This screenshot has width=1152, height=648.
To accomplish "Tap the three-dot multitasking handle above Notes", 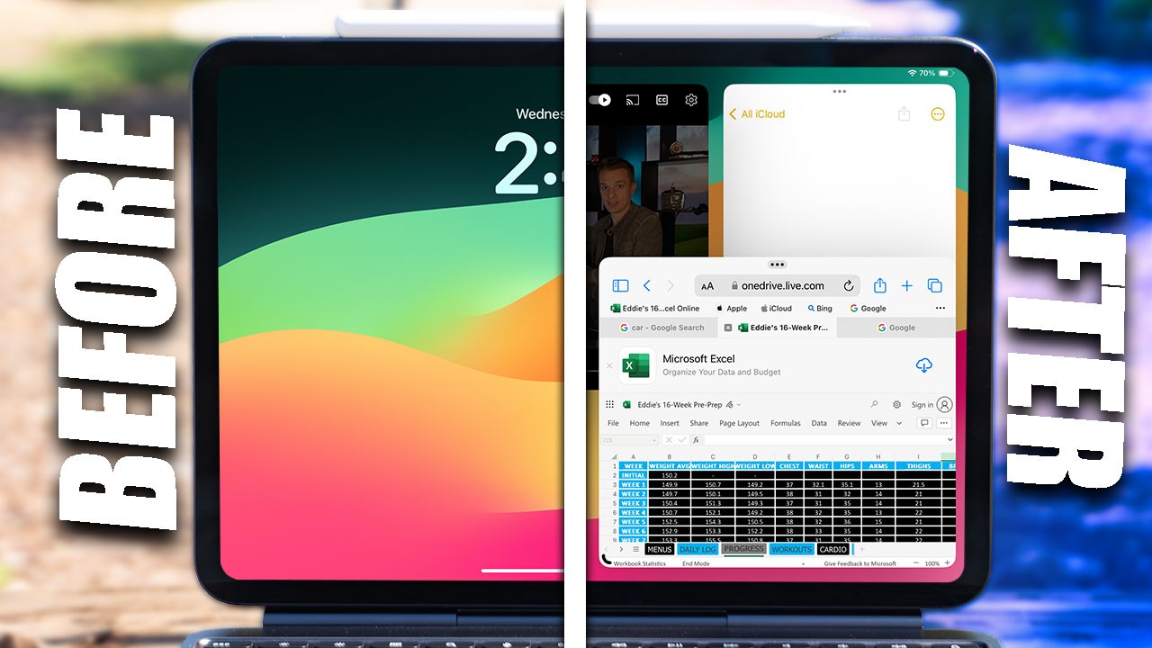I will [x=840, y=91].
